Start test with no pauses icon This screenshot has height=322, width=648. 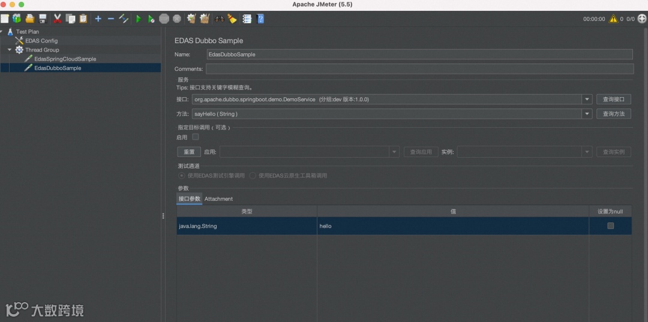pyautogui.click(x=151, y=19)
